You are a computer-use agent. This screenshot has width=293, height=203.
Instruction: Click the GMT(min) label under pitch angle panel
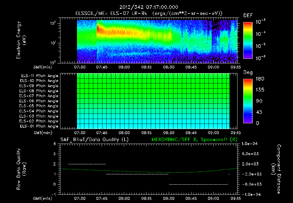pyautogui.click(x=43, y=133)
